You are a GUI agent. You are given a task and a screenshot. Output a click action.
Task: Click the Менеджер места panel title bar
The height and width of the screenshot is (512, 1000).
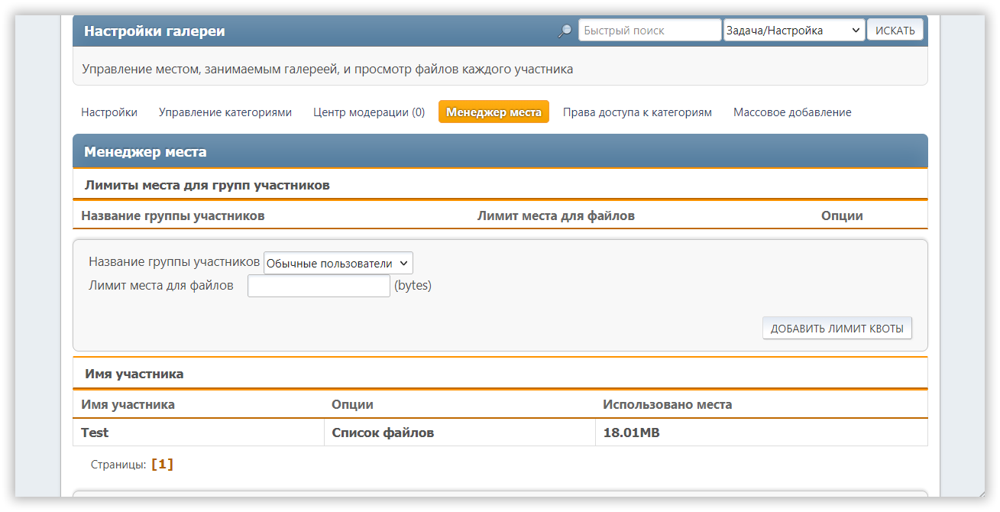[500, 151]
